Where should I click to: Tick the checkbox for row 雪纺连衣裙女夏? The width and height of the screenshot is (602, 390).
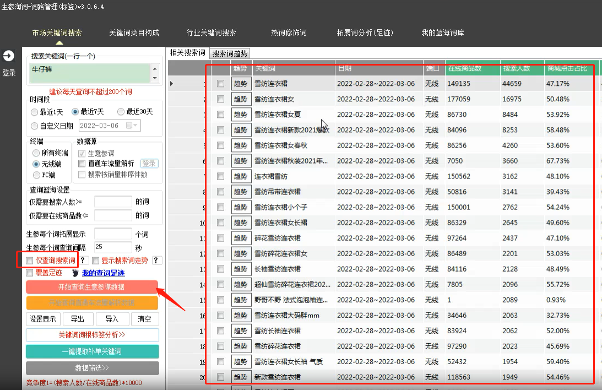tap(220, 115)
